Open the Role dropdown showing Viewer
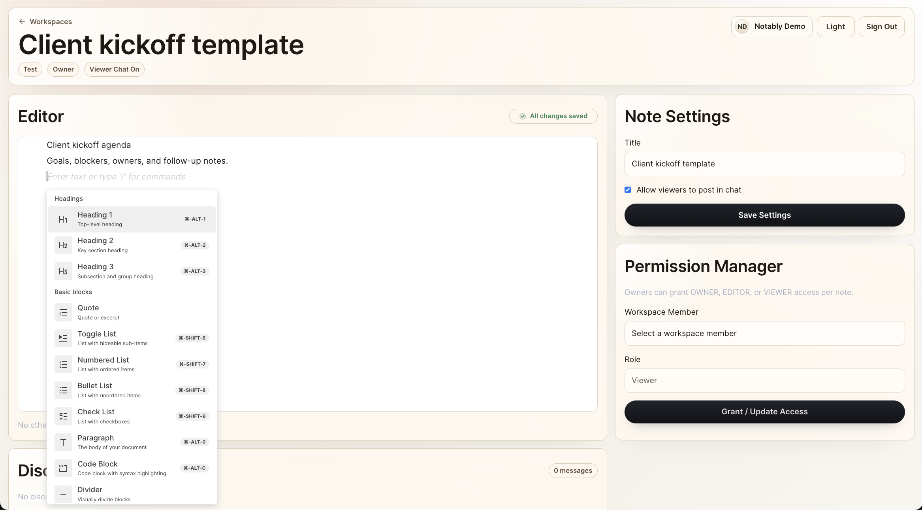The image size is (922, 510). (764, 380)
